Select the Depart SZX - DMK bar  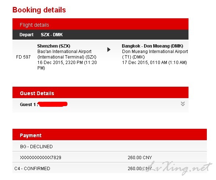click(x=100, y=35)
